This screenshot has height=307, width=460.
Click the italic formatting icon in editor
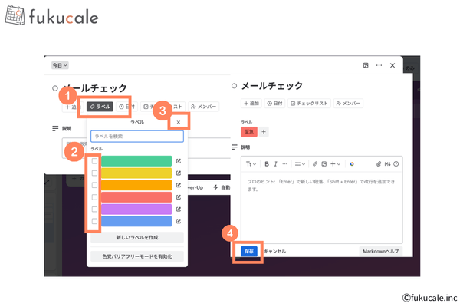[275, 163]
